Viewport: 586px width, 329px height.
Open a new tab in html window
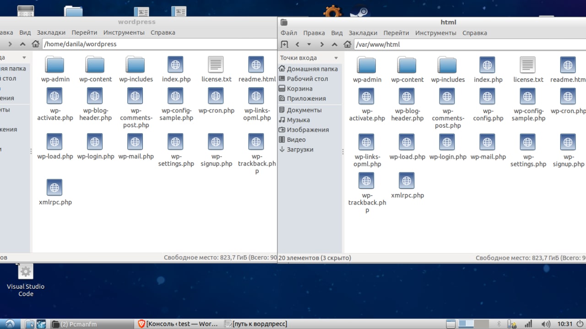coord(284,44)
